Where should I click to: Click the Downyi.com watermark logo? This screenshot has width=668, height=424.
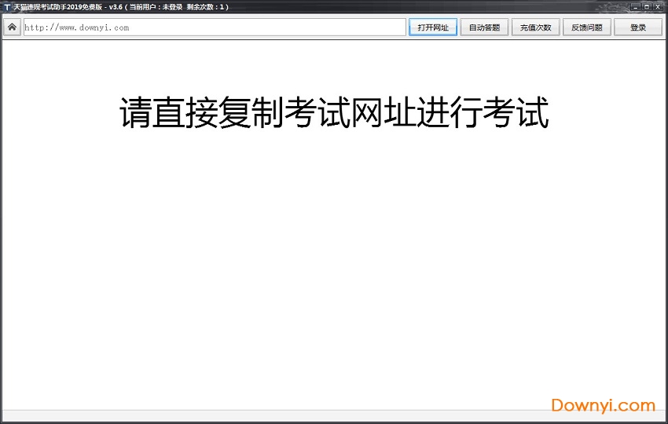[603, 405]
